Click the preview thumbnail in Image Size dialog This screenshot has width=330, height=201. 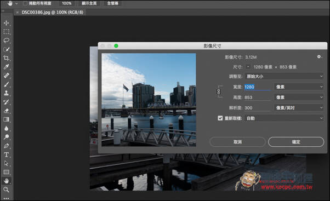(x=149, y=100)
